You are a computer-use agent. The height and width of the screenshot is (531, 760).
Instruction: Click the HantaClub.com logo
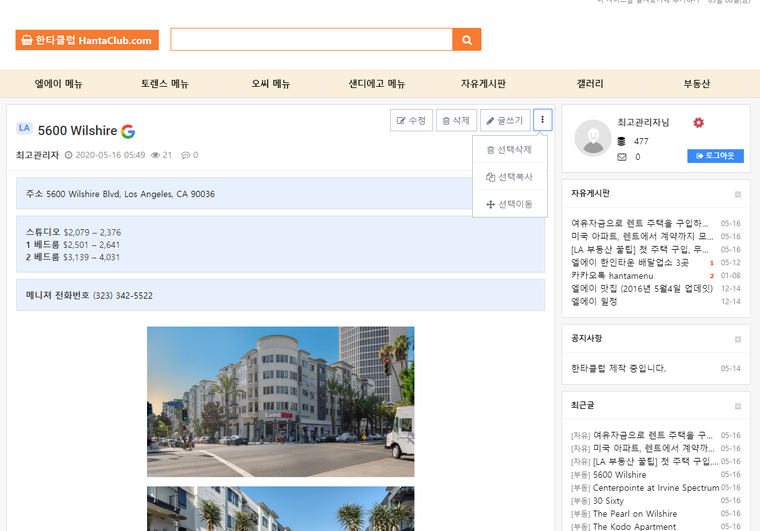(87, 40)
